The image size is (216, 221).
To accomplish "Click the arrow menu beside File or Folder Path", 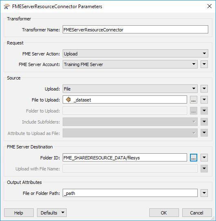I will point(204,193).
